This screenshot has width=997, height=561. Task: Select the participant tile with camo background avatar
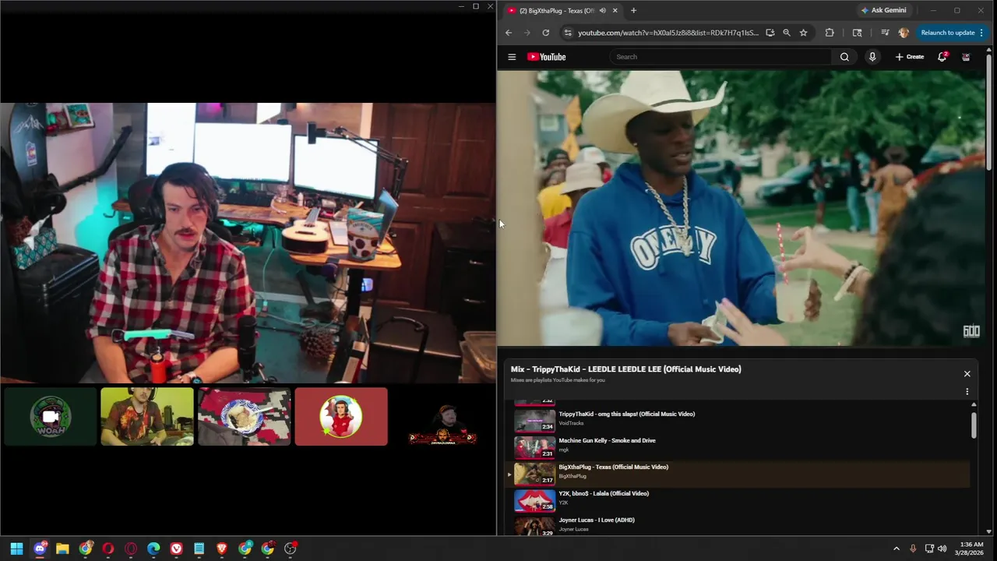coord(244,417)
